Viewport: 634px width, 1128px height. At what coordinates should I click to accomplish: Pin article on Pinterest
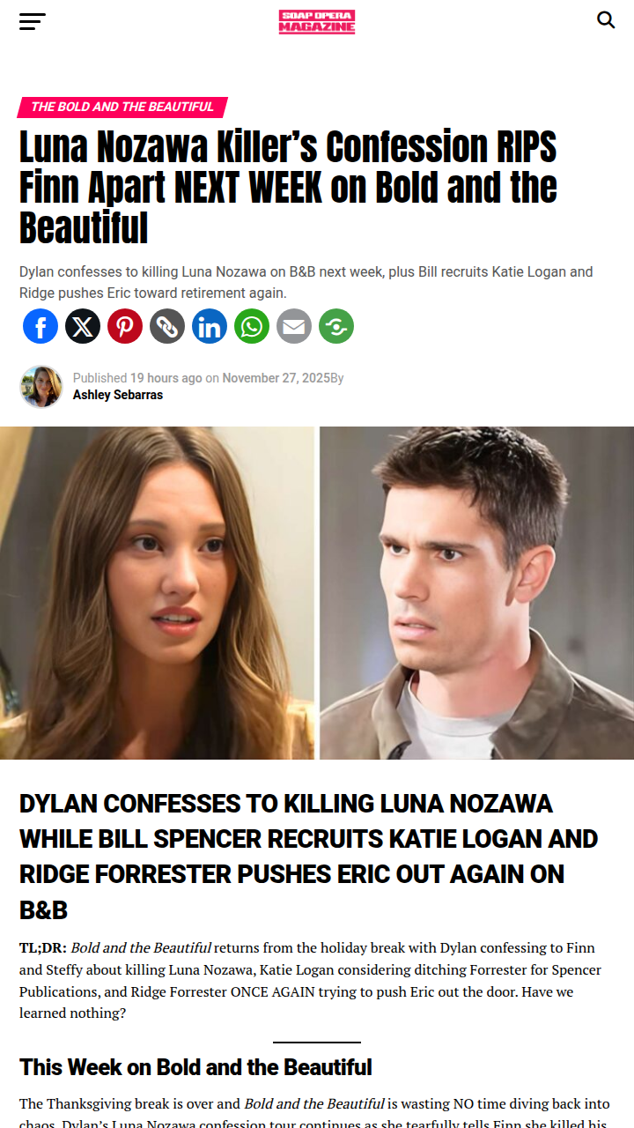tap(125, 326)
